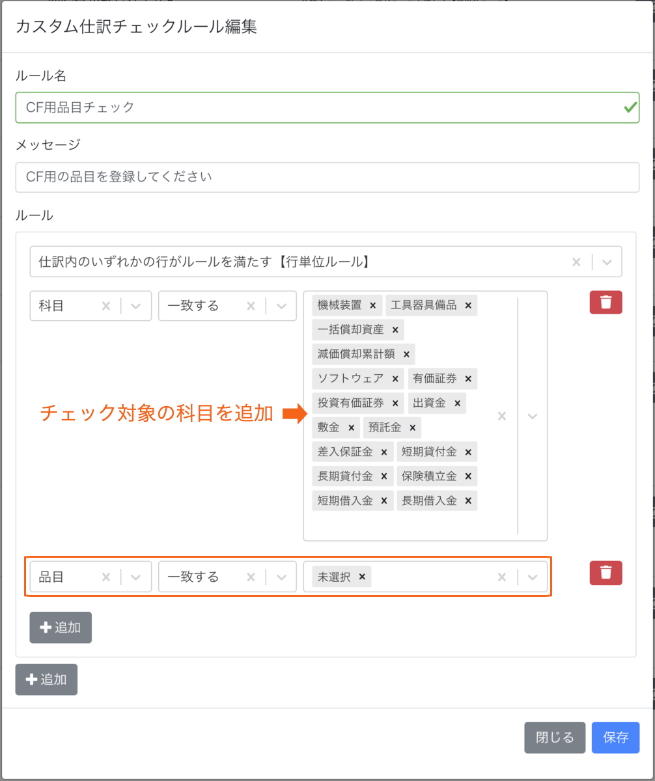Close the dialog with 閉じる

point(555,737)
